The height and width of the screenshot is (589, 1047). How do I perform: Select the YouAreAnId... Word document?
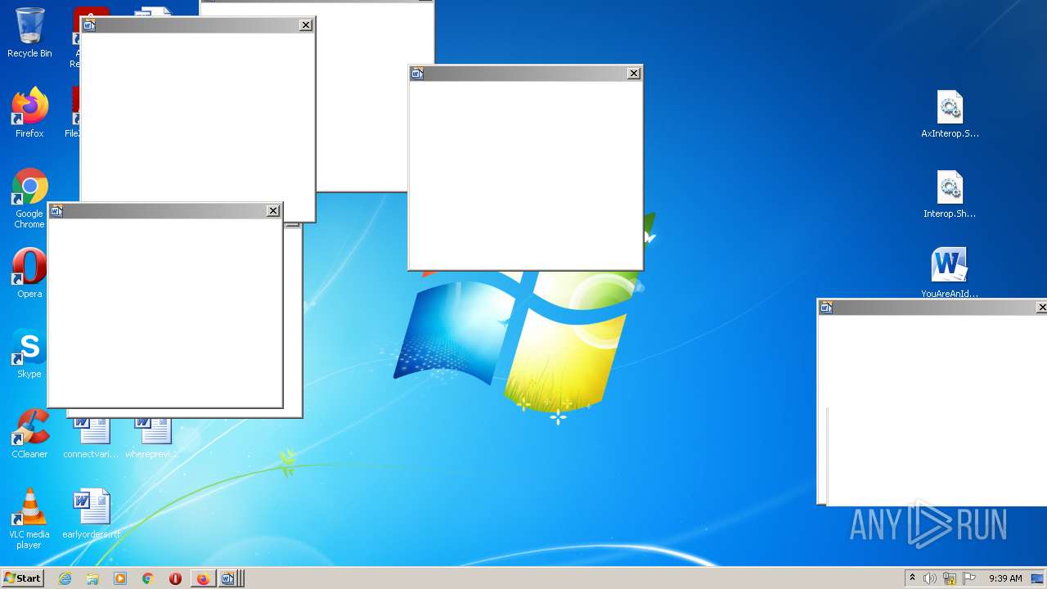coord(950,273)
